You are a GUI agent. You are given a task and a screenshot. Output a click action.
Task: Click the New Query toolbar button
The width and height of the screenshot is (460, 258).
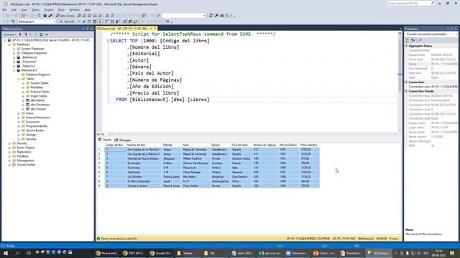point(65,16)
